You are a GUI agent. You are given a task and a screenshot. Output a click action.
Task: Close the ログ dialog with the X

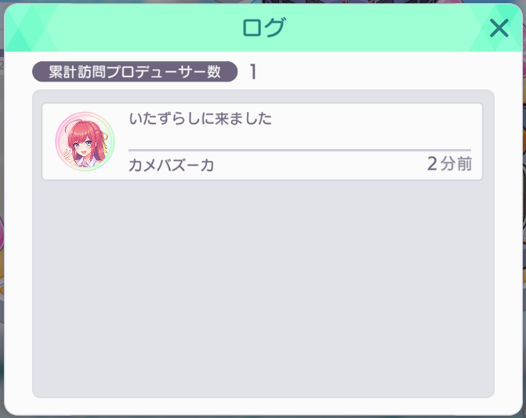[499, 28]
